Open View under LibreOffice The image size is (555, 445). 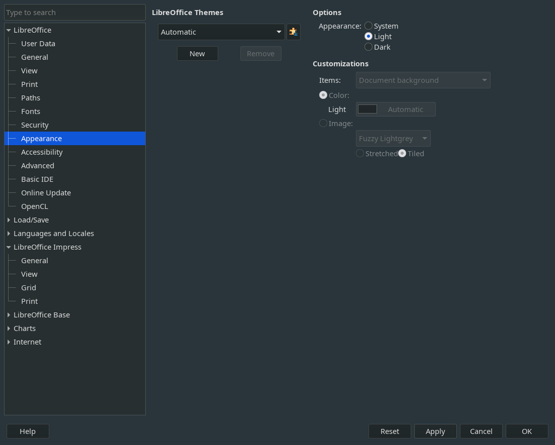30,71
